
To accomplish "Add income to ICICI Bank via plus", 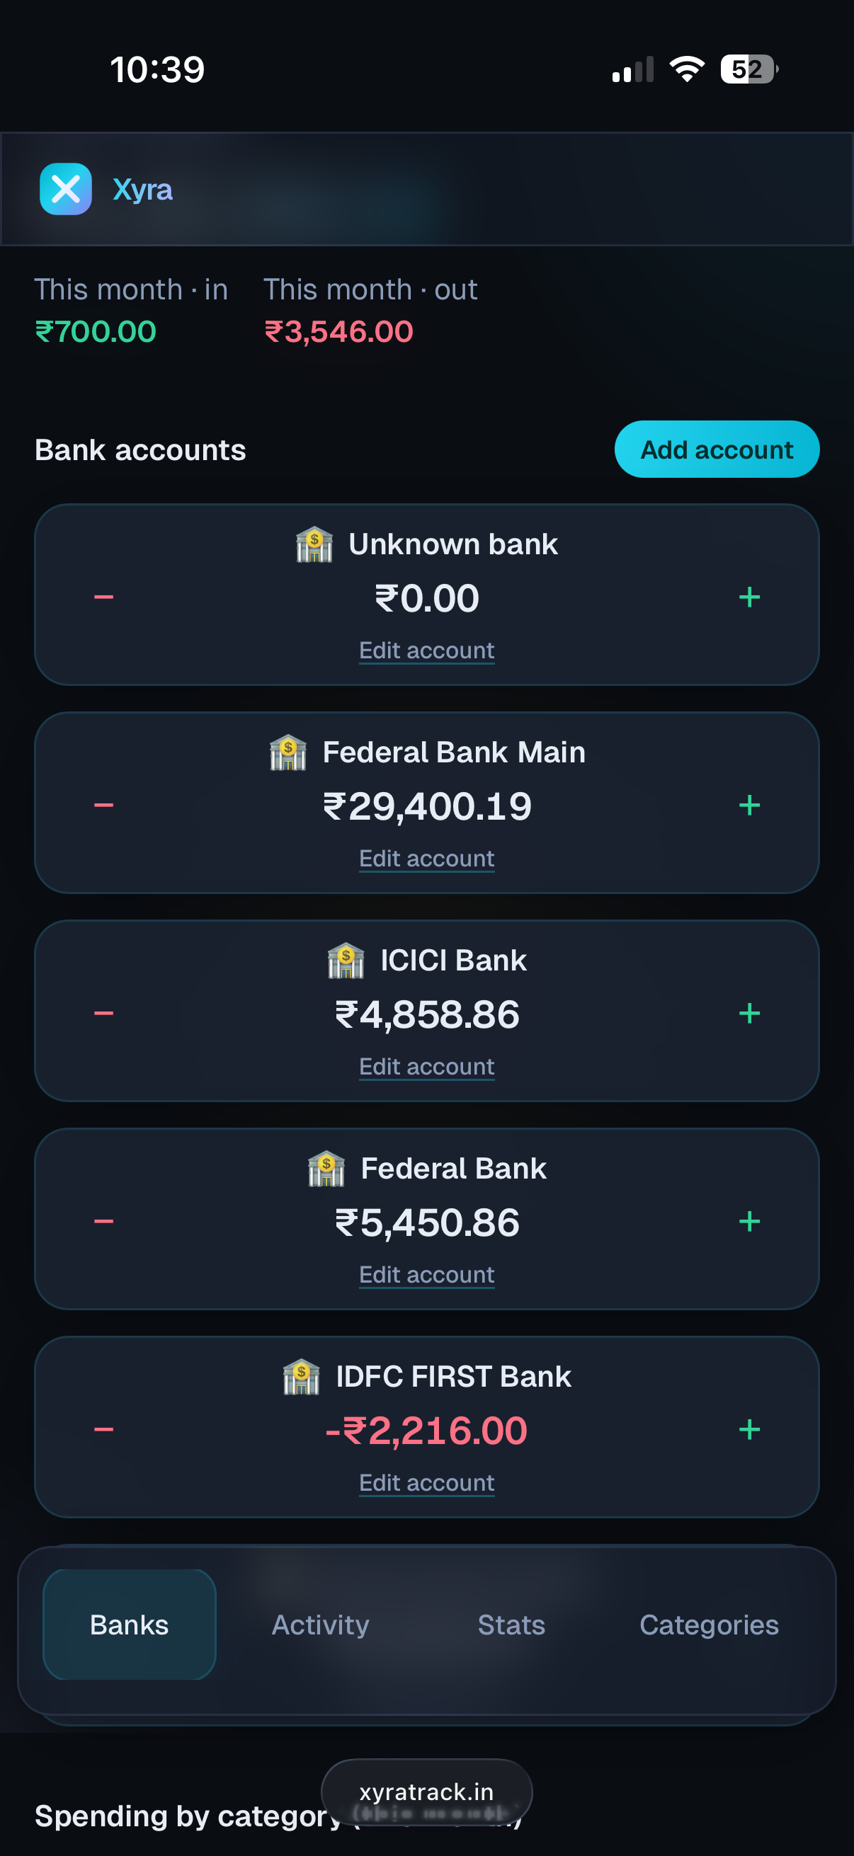I will 749,1013.
